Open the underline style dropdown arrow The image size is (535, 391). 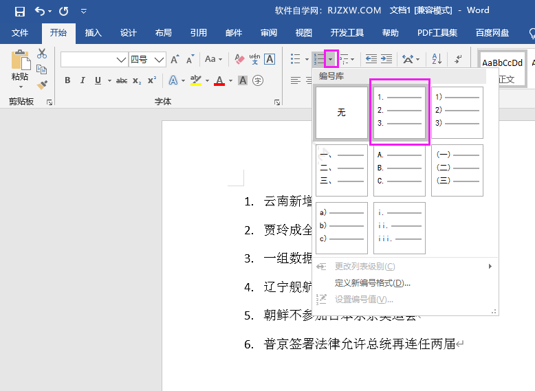[109, 81]
